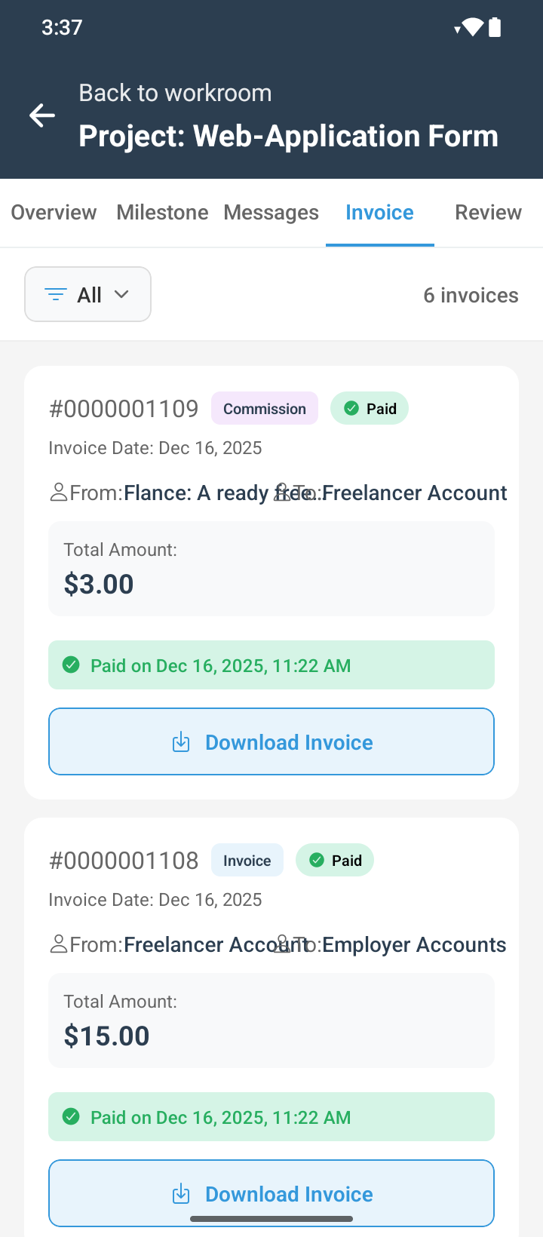This screenshot has width=543, height=1237.
Task: Go to the Messages tab
Action: coord(271,213)
